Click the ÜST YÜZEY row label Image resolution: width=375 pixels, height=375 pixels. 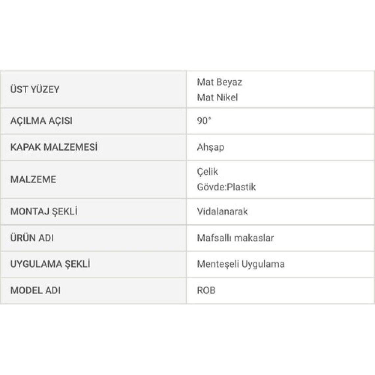pyautogui.click(x=35, y=89)
